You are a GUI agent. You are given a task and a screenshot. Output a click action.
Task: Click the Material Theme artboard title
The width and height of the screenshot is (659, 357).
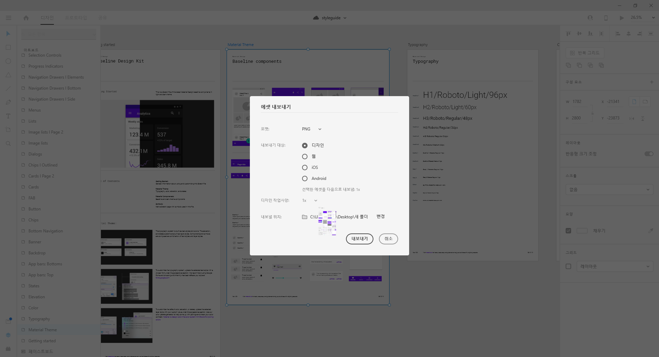[x=241, y=45]
